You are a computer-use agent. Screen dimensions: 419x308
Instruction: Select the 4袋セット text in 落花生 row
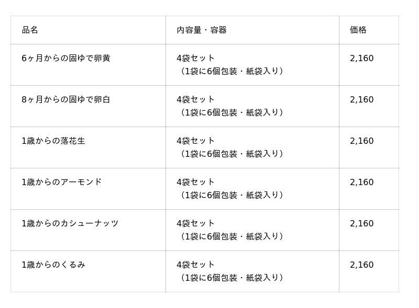click(x=196, y=141)
